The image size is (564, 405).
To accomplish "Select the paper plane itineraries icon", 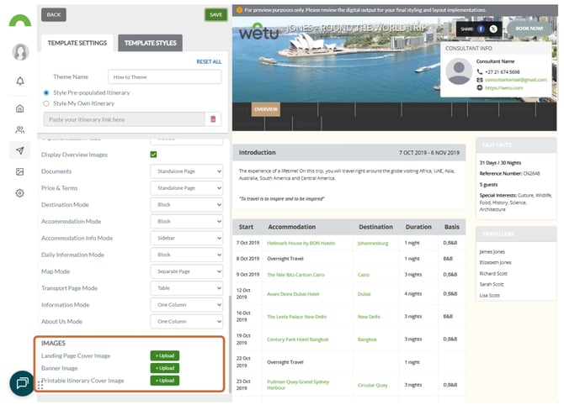I will coord(20,150).
